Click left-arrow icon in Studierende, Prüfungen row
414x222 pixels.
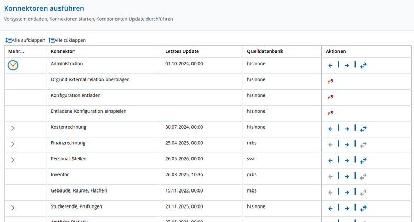point(330,209)
